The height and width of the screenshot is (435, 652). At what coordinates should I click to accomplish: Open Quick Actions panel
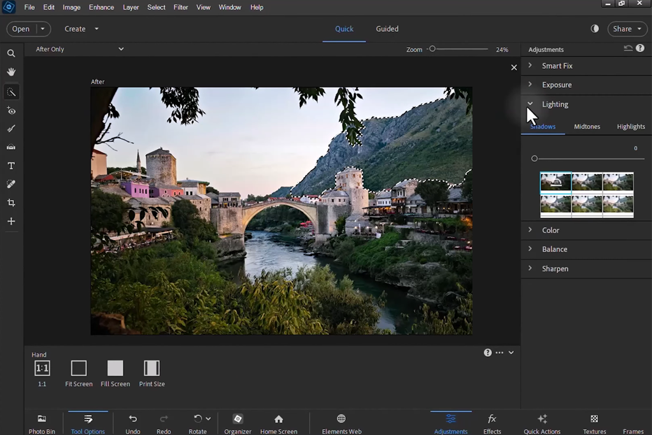(542, 424)
